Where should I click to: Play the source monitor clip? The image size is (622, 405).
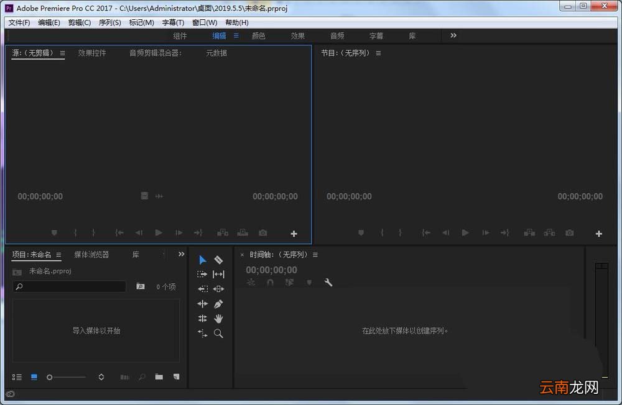159,232
